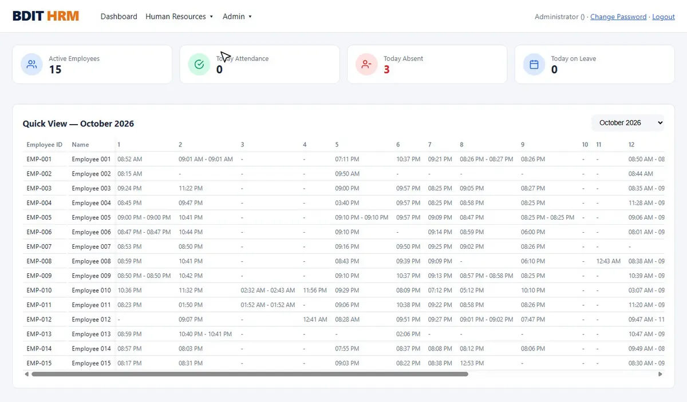Select the EMP-008 employee ID cell
The image size is (687, 402).
(x=39, y=261)
